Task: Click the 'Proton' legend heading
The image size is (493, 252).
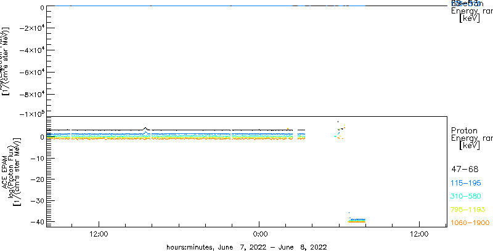Action: point(464,130)
